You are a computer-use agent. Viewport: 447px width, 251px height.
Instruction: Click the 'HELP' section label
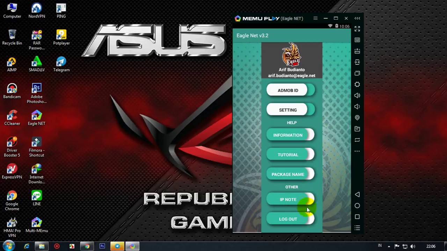[x=292, y=123]
